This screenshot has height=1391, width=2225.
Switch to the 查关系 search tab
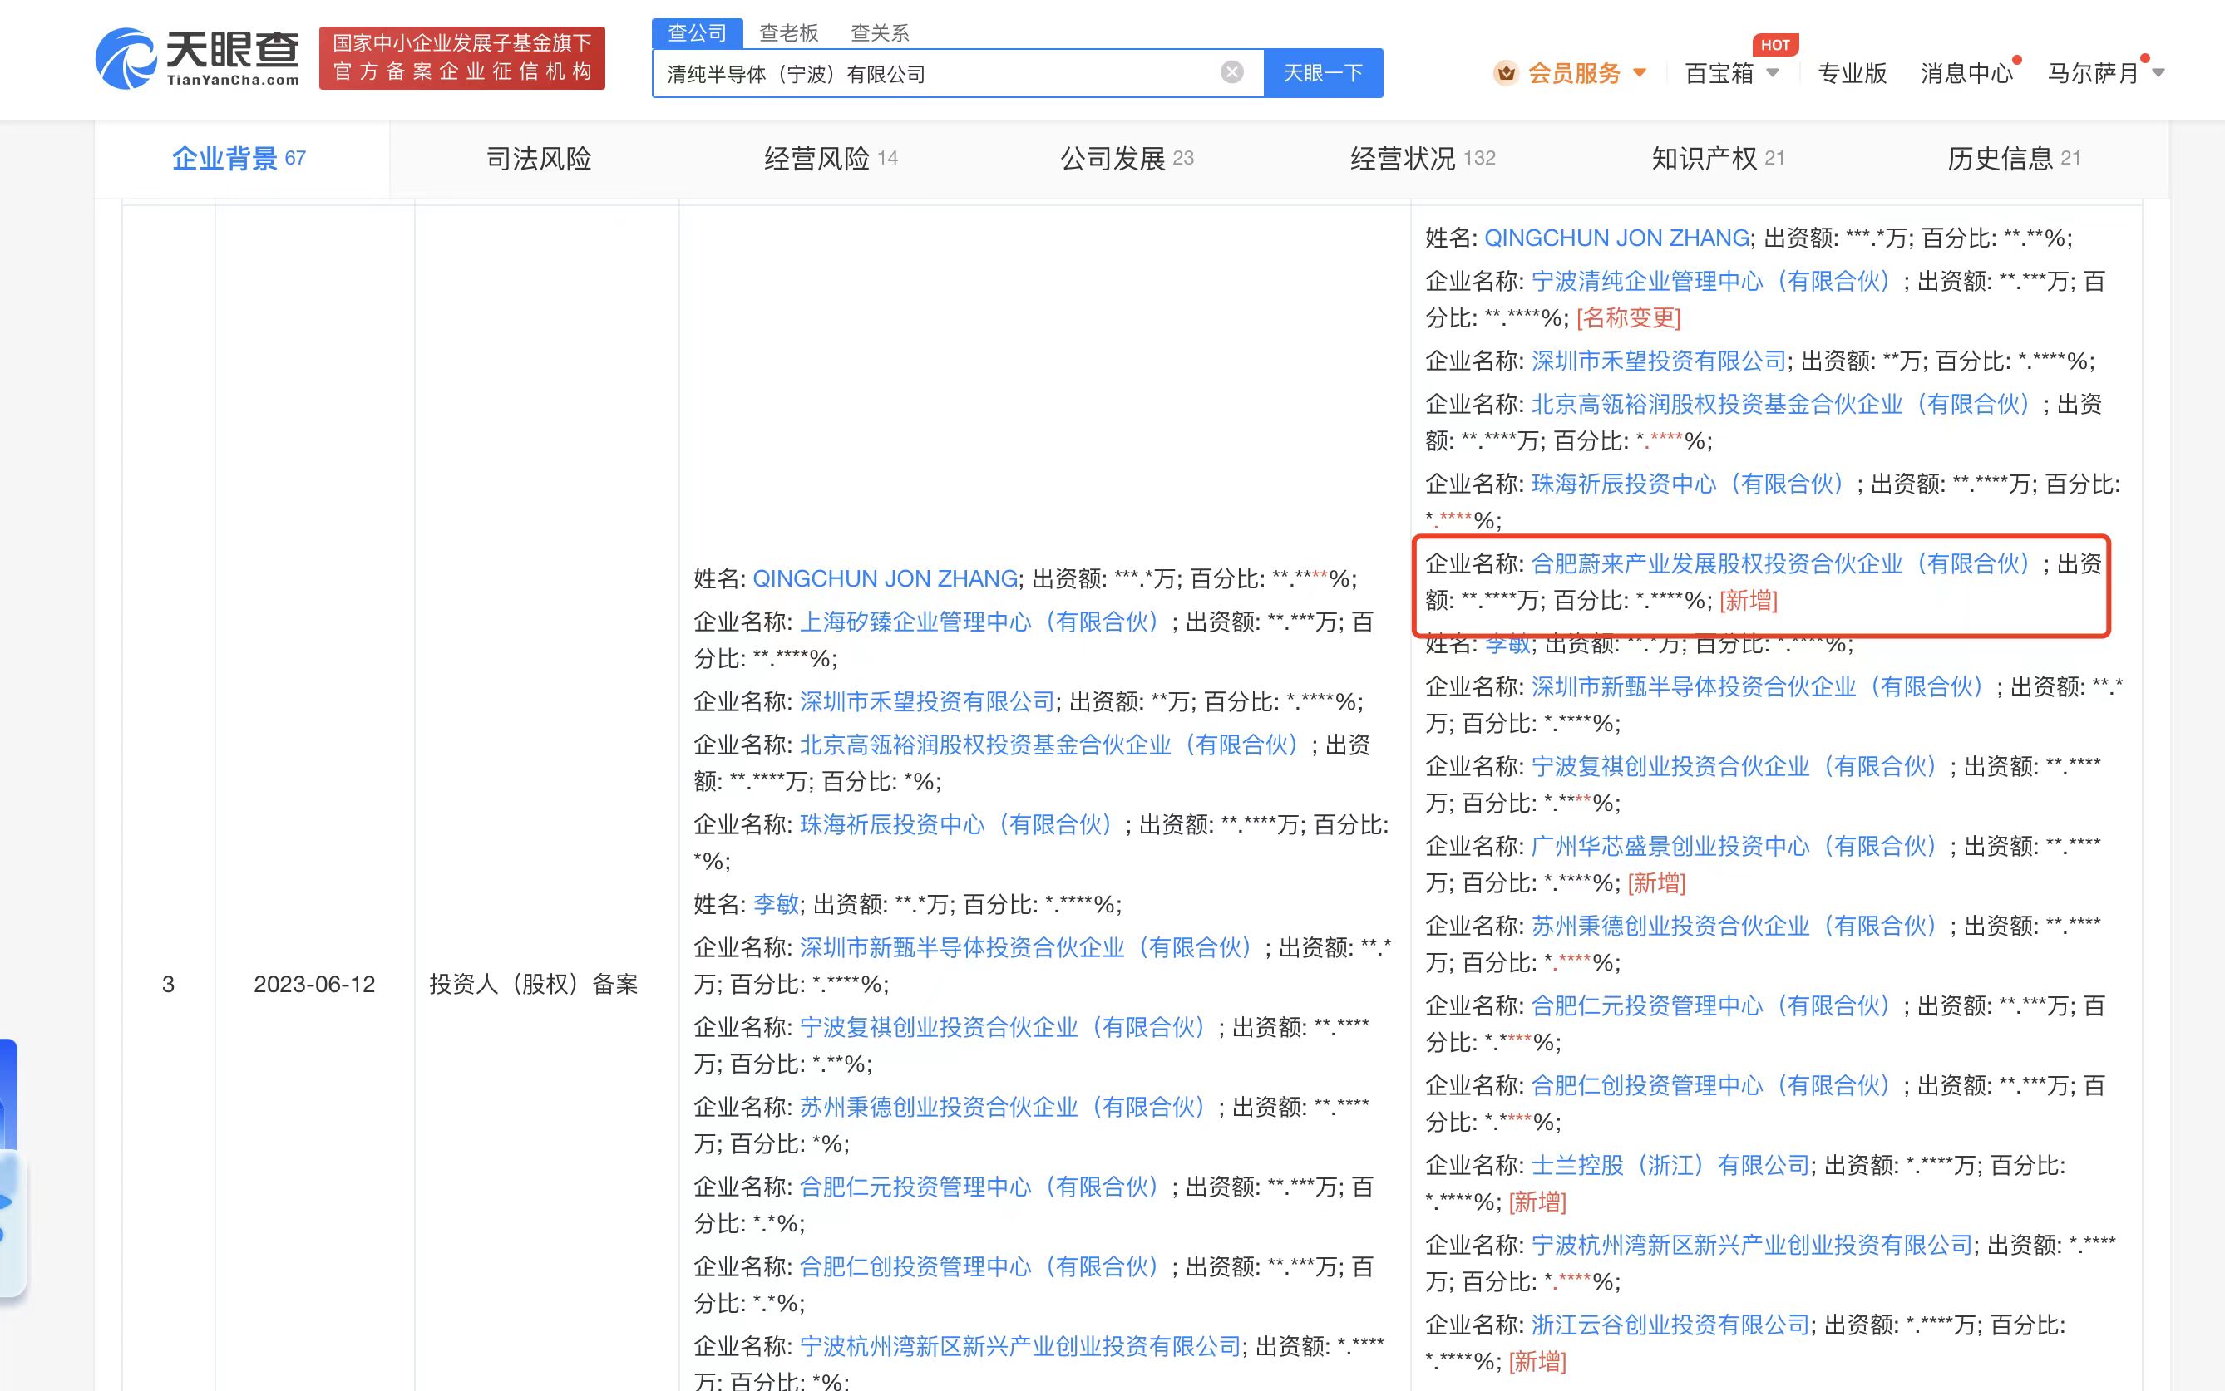click(x=879, y=33)
